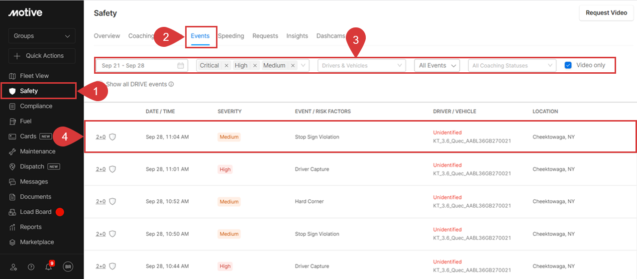Click 2+0 link in 11:04 AM row

pyautogui.click(x=101, y=137)
